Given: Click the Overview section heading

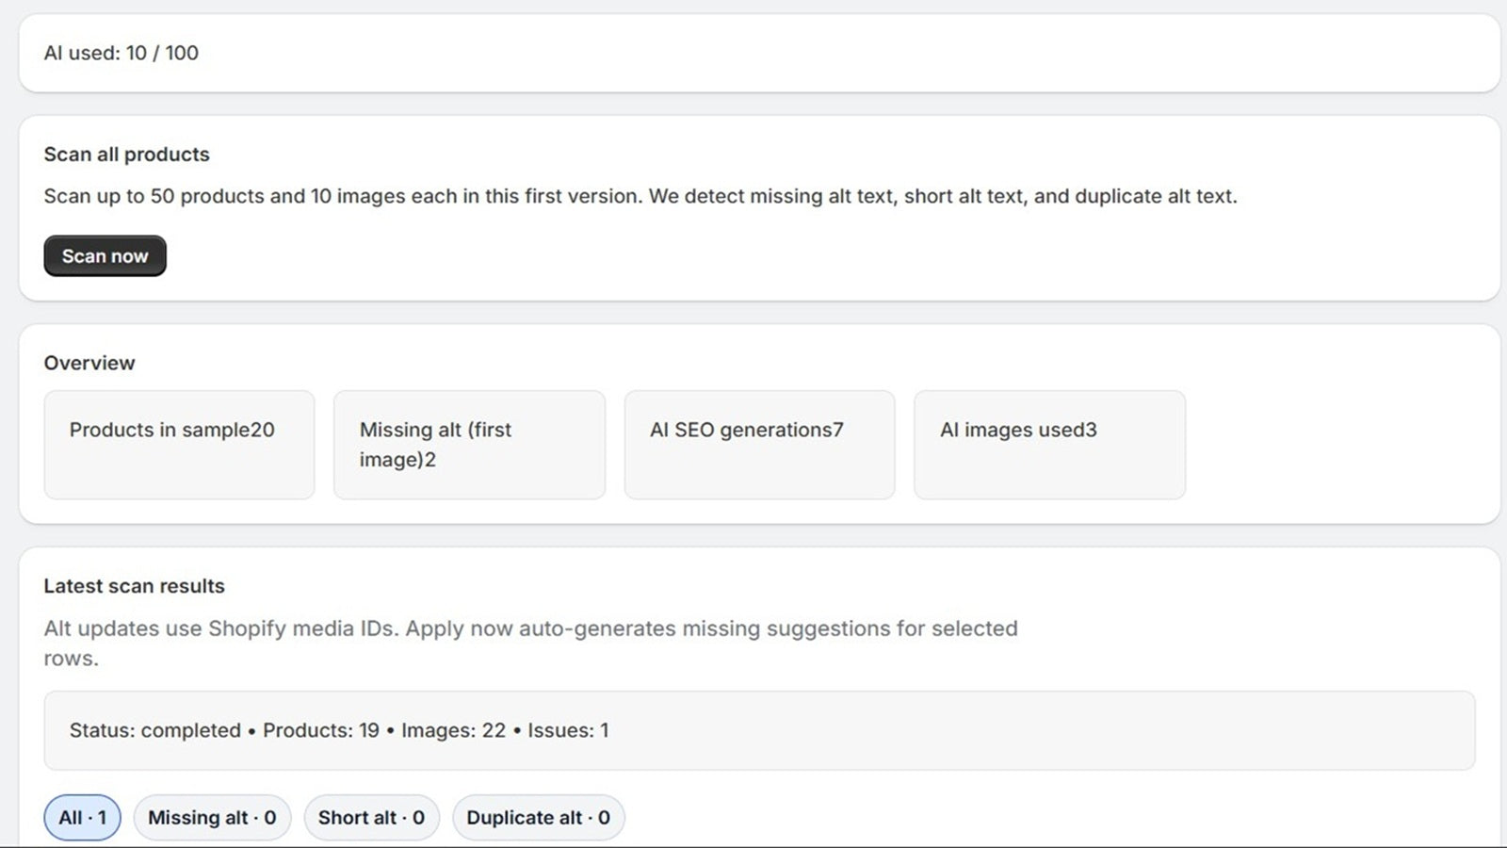Looking at the screenshot, I should (89, 363).
